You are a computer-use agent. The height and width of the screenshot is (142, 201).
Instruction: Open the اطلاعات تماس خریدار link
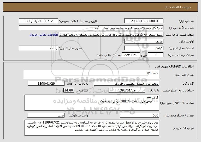(x=44, y=35)
